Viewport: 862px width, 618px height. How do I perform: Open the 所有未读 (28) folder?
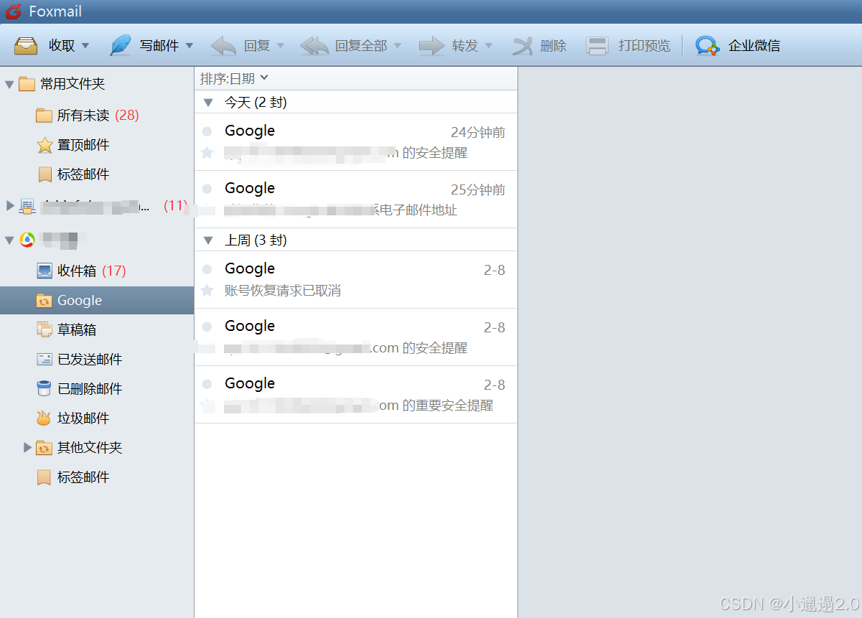(97, 116)
